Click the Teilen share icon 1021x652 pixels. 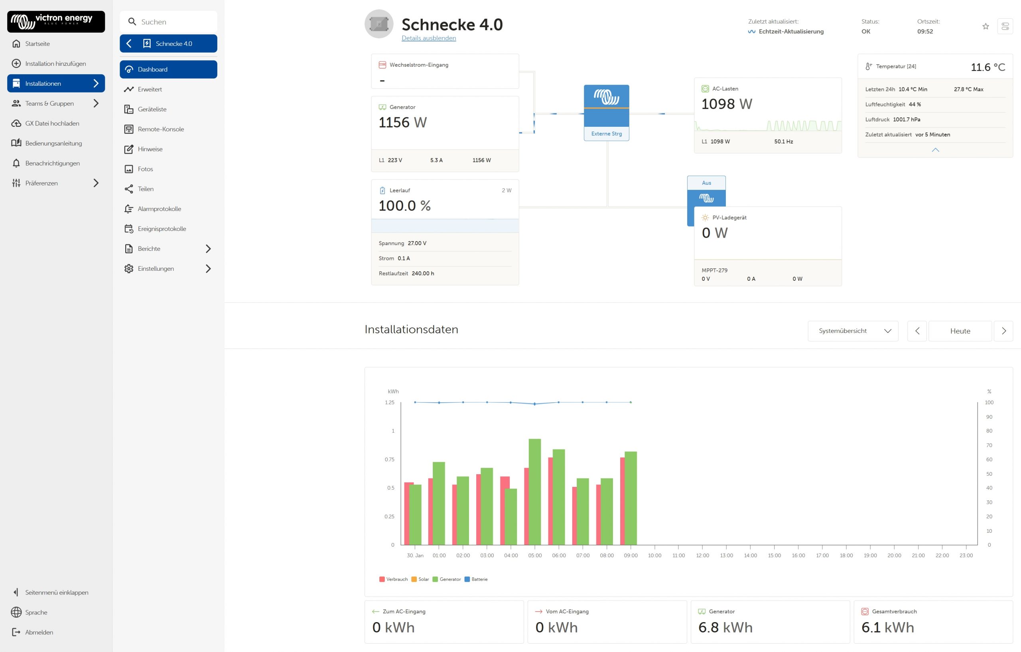[x=129, y=189]
